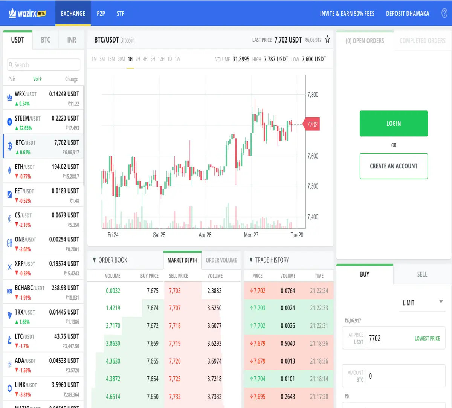Click the green LOGIN button
452x408 pixels.
(x=394, y=123)
